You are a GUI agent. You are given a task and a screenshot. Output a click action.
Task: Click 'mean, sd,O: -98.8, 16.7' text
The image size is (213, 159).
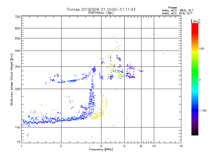click(x=177, y=10)
